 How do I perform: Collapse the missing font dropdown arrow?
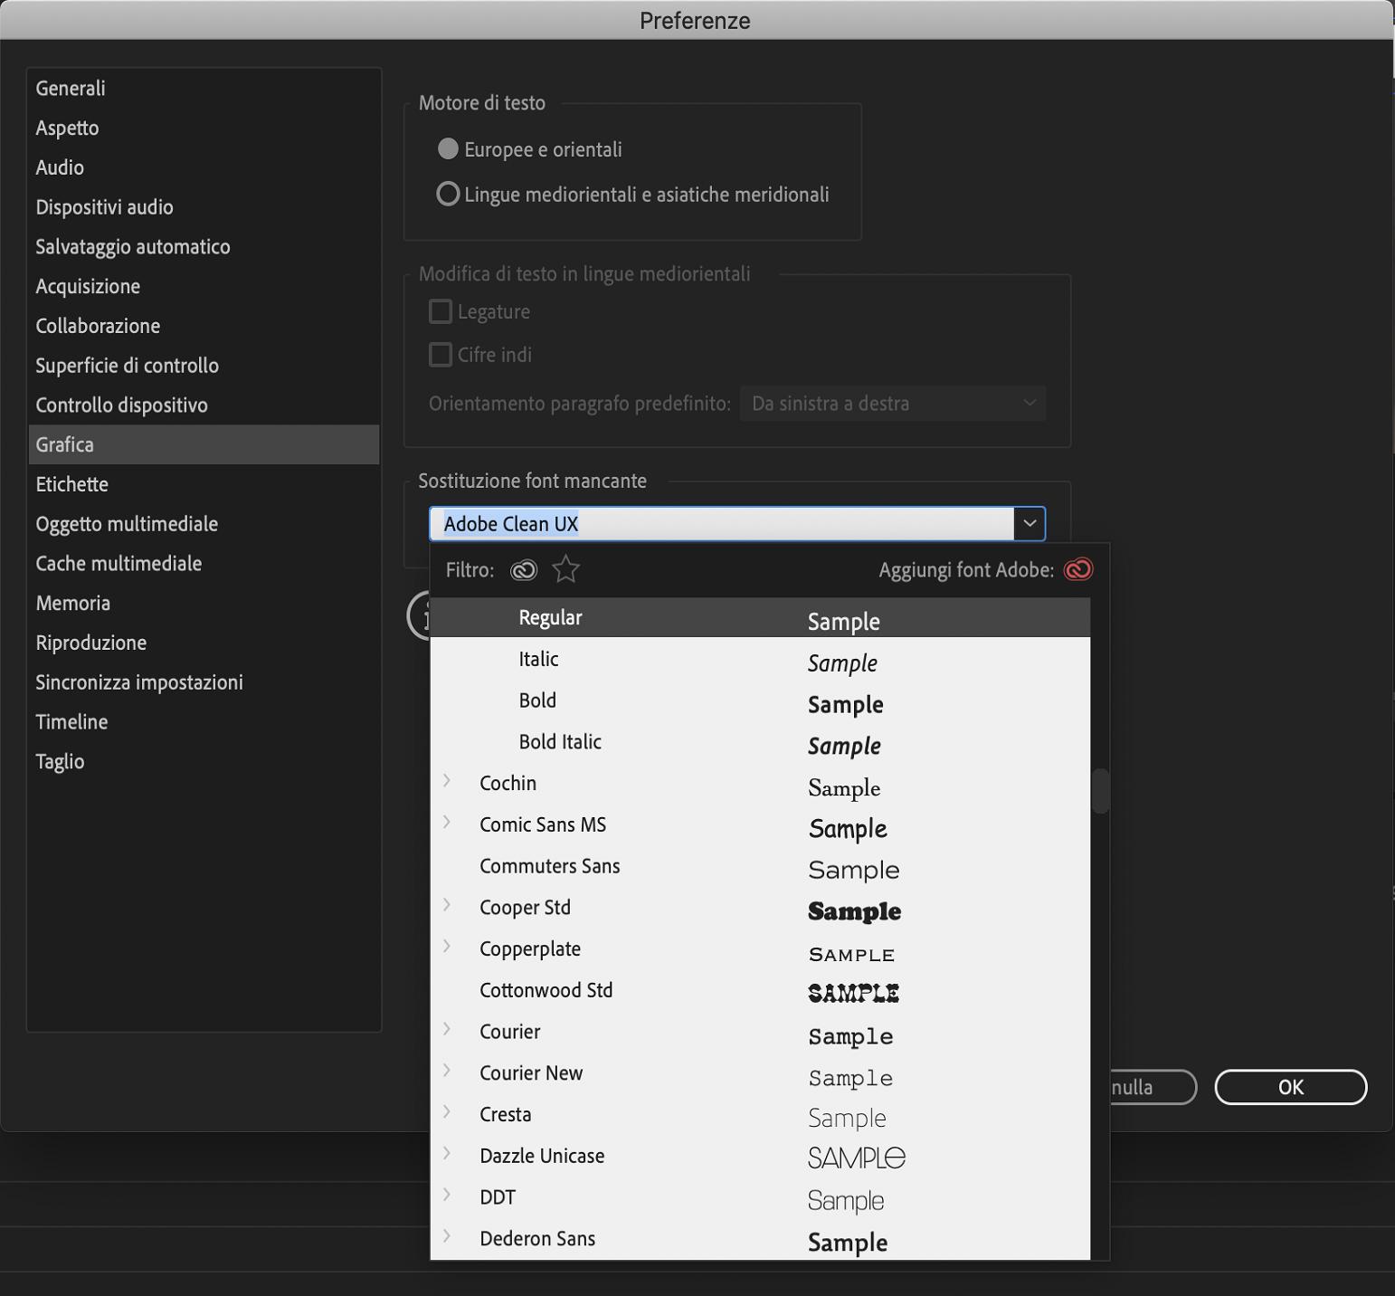coord(1030,524)
